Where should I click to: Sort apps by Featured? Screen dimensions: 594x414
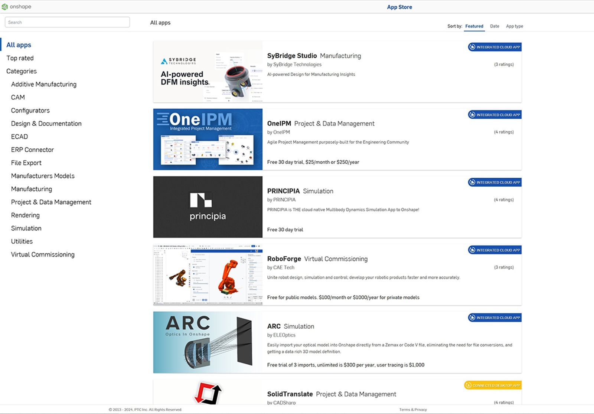(x=474, y=26)
